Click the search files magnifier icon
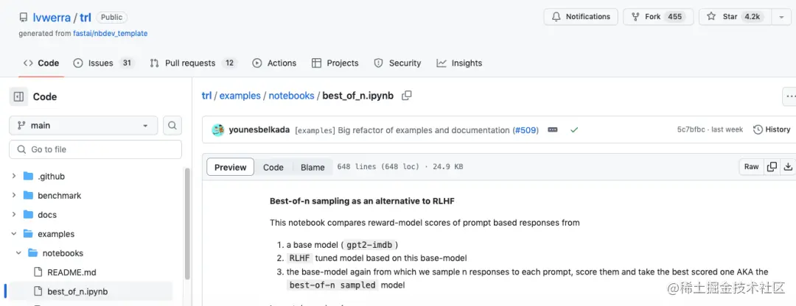 172,126
